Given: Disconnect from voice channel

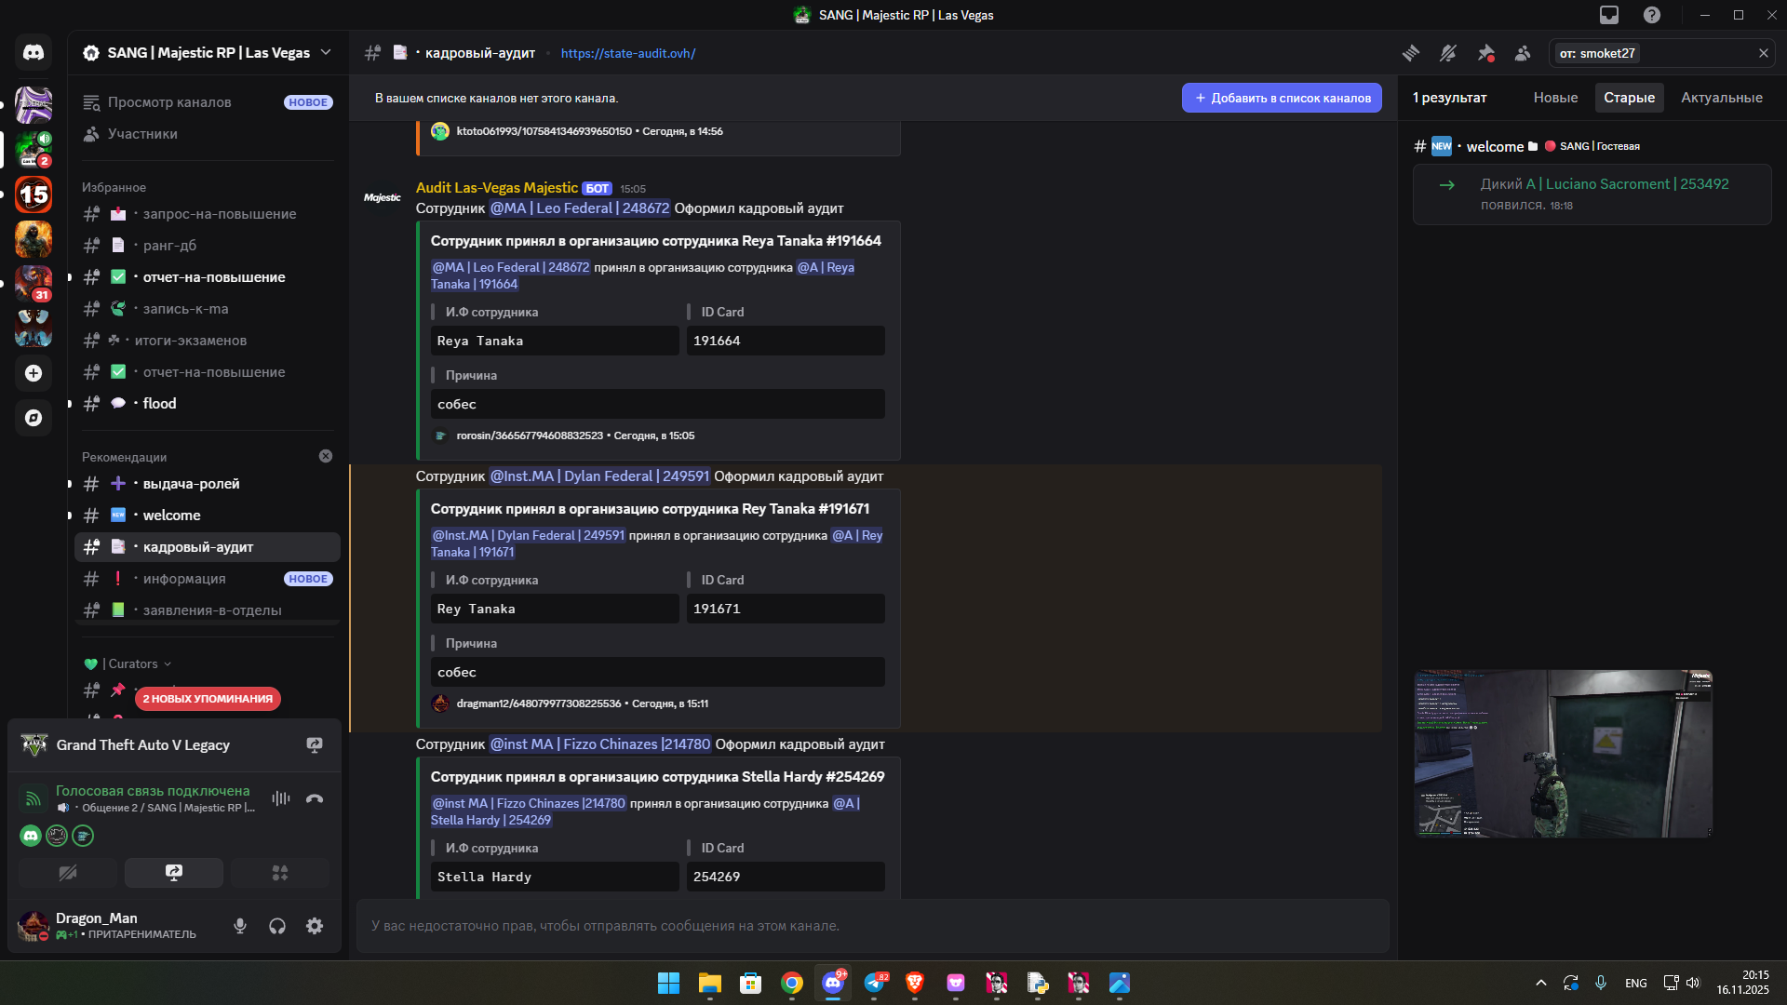Looking at the screenshot, I should pyautogui.click(x=315, y=798).
